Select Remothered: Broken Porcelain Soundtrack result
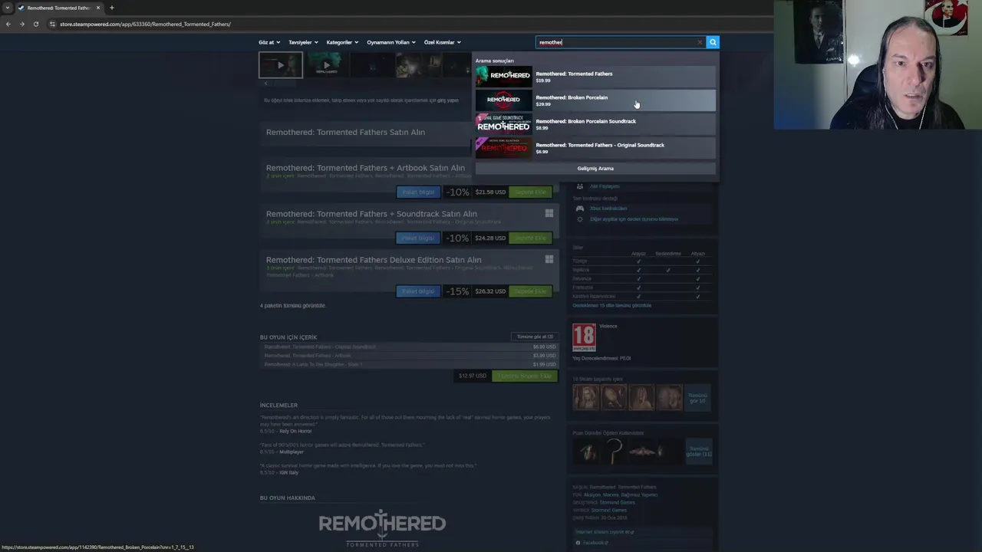 (595, 124)
